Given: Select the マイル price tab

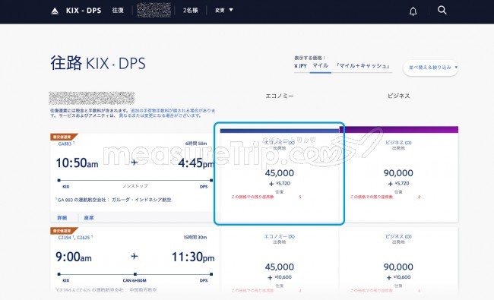Looking at the screenshot, I should (x=321, y=65).
